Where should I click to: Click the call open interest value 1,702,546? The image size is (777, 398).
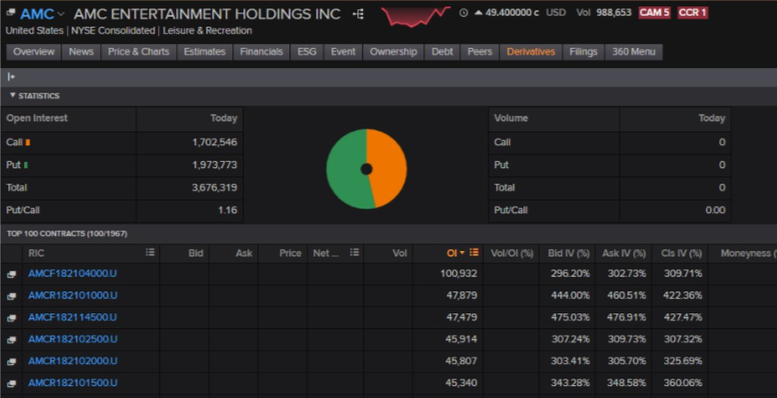pos(215,142)
